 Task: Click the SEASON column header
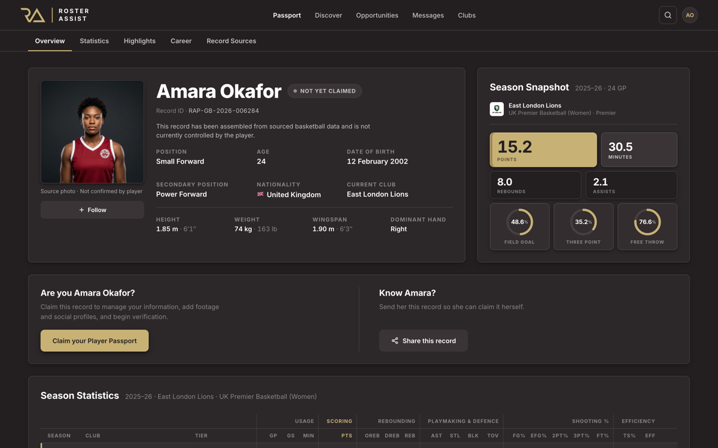coord(59,435)
